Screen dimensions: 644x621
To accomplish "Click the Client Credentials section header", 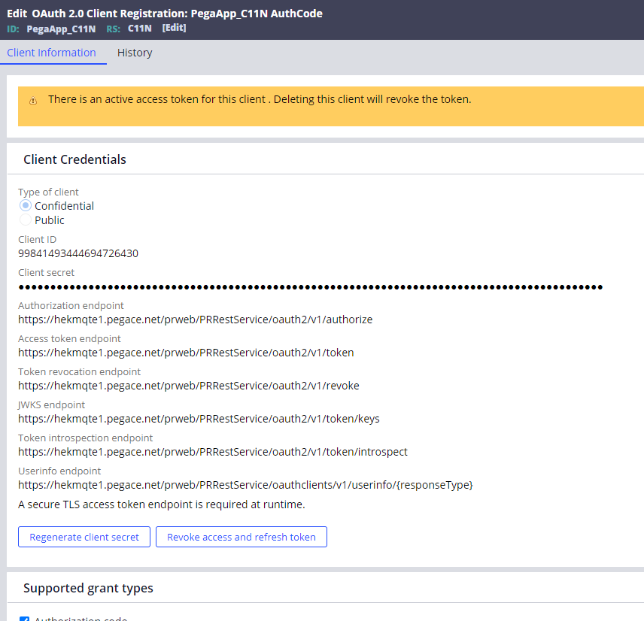I will tap(74, 159).
